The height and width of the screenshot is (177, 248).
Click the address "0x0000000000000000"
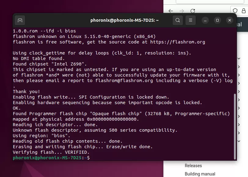point(112,119)
